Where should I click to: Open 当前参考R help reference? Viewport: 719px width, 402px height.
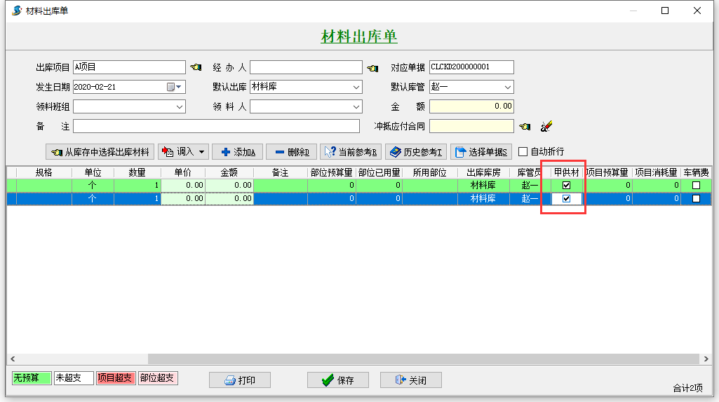350,152
